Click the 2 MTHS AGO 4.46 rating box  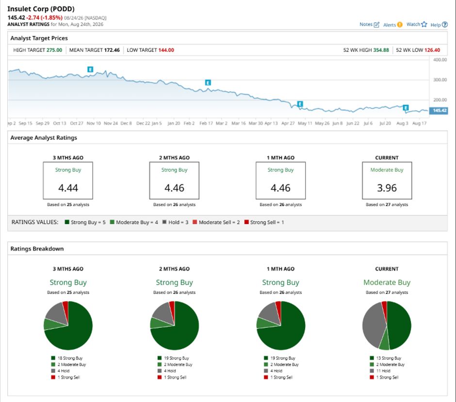tap(174, 180)
